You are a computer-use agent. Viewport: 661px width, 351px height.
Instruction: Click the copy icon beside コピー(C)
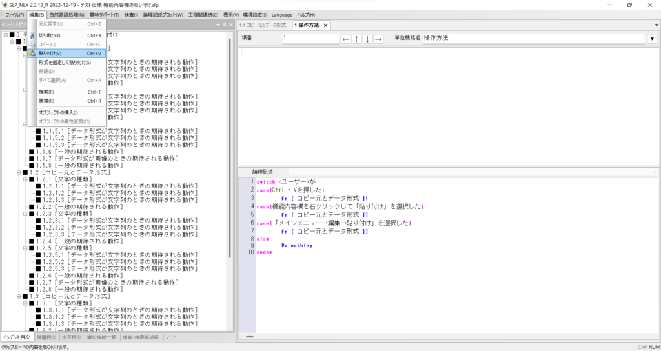(x=32, y=45)
